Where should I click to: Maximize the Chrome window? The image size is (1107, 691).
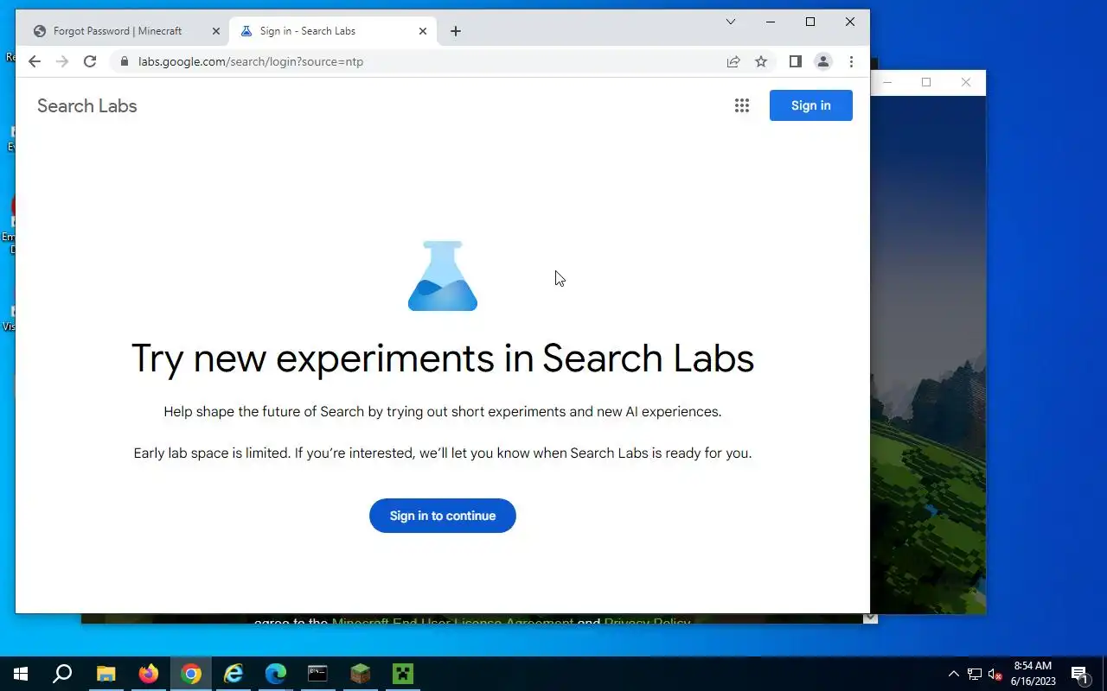[810, 22]
